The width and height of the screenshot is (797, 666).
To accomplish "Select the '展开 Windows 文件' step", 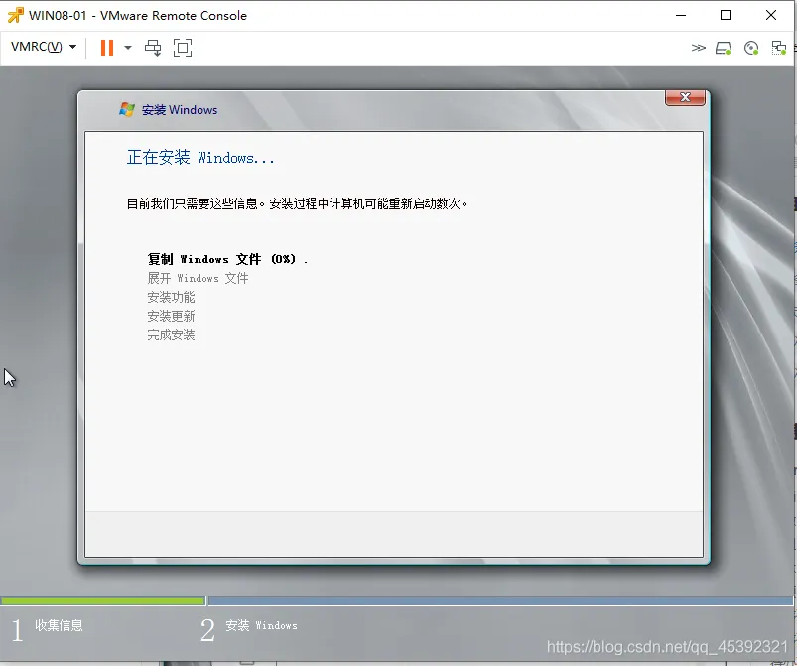I will point(198,278).
